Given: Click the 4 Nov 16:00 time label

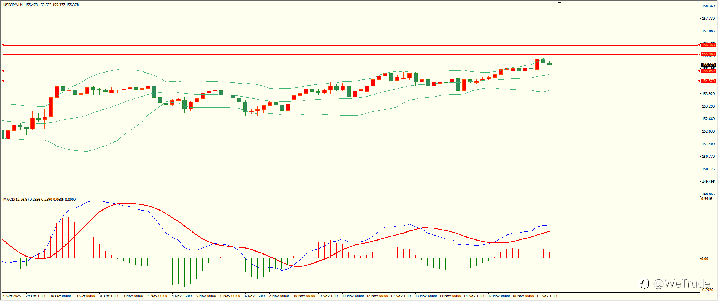Looking at the screenshot, I should point(182,296).
